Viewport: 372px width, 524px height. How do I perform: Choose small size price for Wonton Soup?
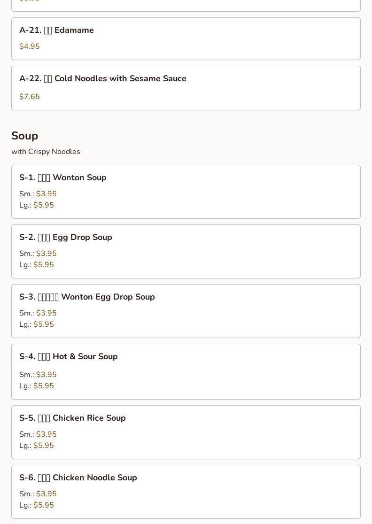pos(46,194)
